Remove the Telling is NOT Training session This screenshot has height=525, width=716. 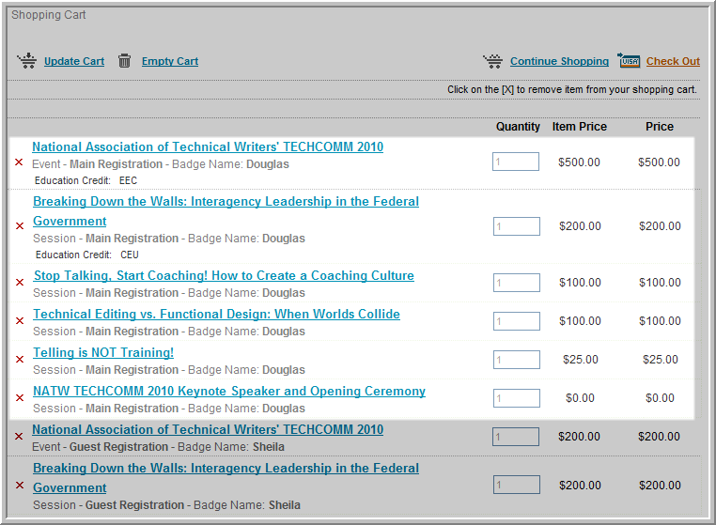point(20,360)
